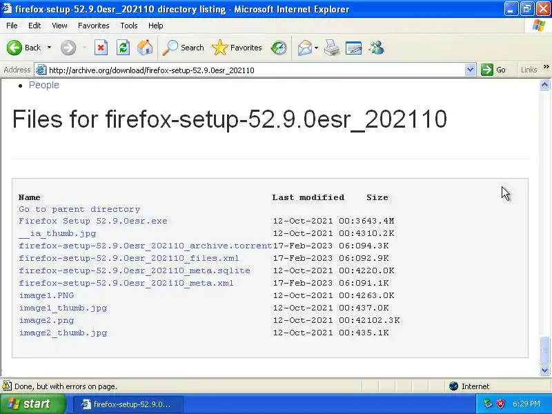Follow the Go to parent directory link
Viewport: 552px width, 414px height.
point(79,209)
